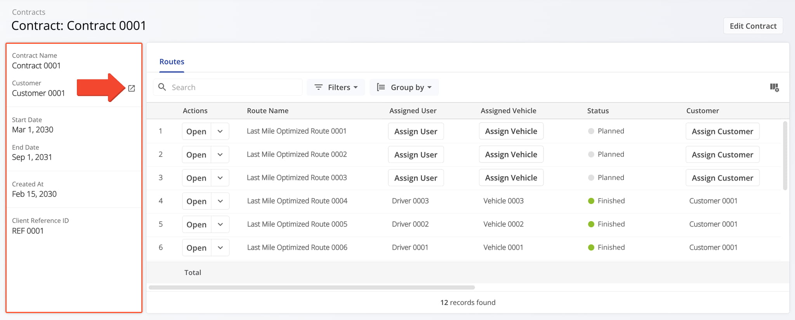795x320 pixels.
Task: Click the Group by list icon
Action: click(381, 87)
